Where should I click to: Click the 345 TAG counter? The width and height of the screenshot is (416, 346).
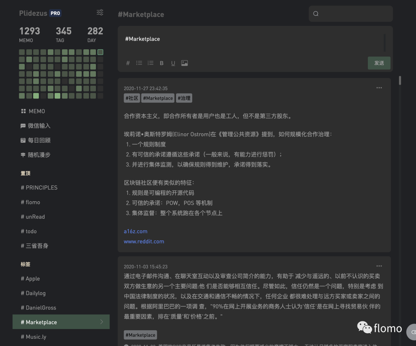coord(64,35)
